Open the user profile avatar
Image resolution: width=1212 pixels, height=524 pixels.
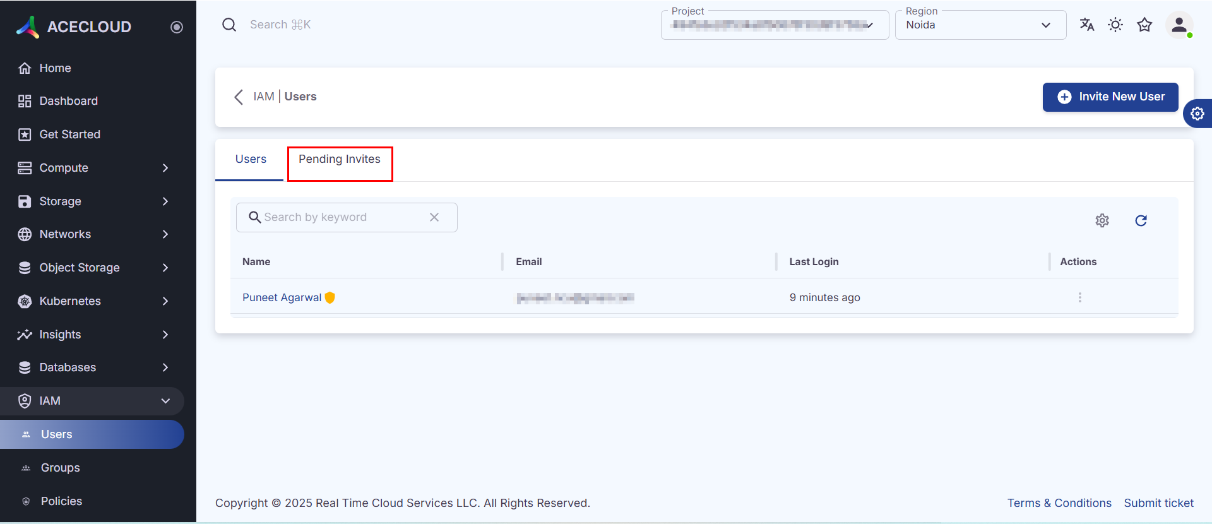[1179, 25]
